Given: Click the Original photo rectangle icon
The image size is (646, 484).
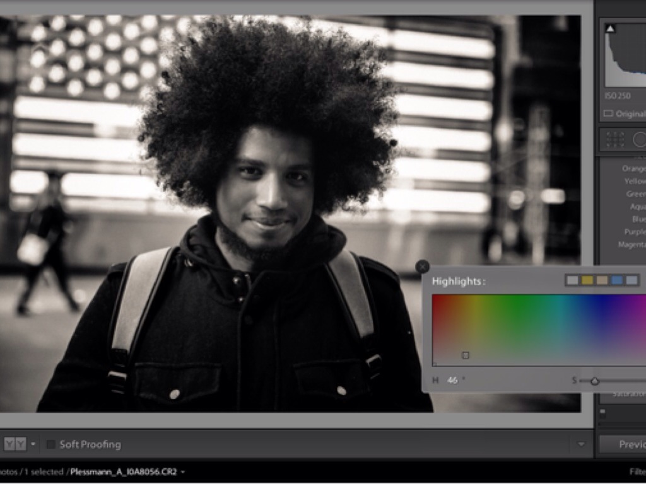Looking at the screenshot, I should pyautogui.click(x=608, y=114).
